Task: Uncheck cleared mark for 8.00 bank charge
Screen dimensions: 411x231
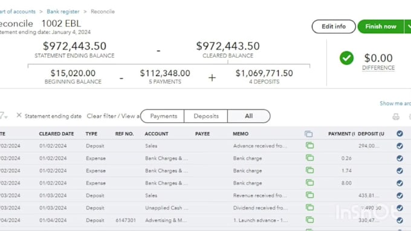Action: 400,183
